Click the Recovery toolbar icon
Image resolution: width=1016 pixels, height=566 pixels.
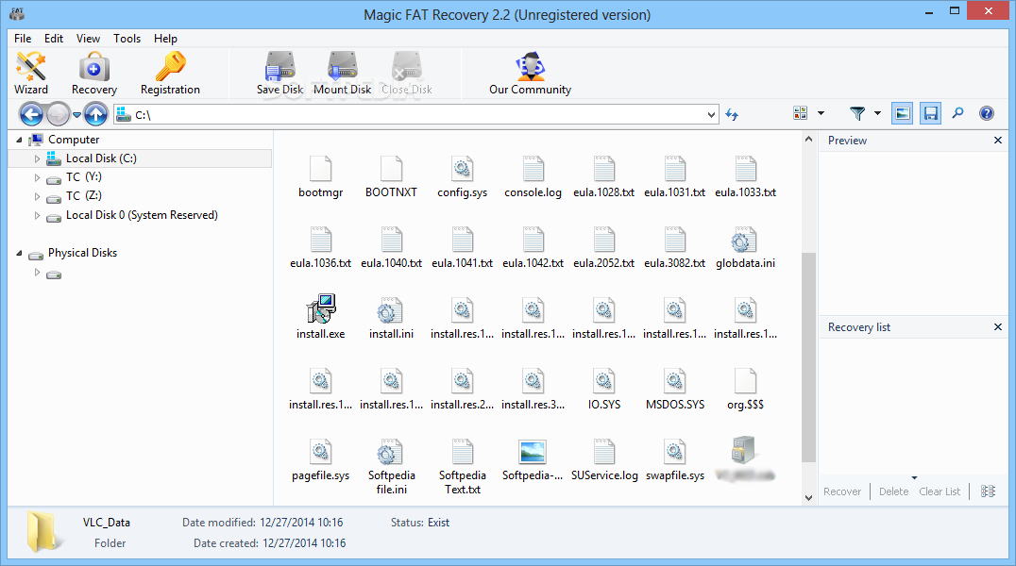coord(94,74)
